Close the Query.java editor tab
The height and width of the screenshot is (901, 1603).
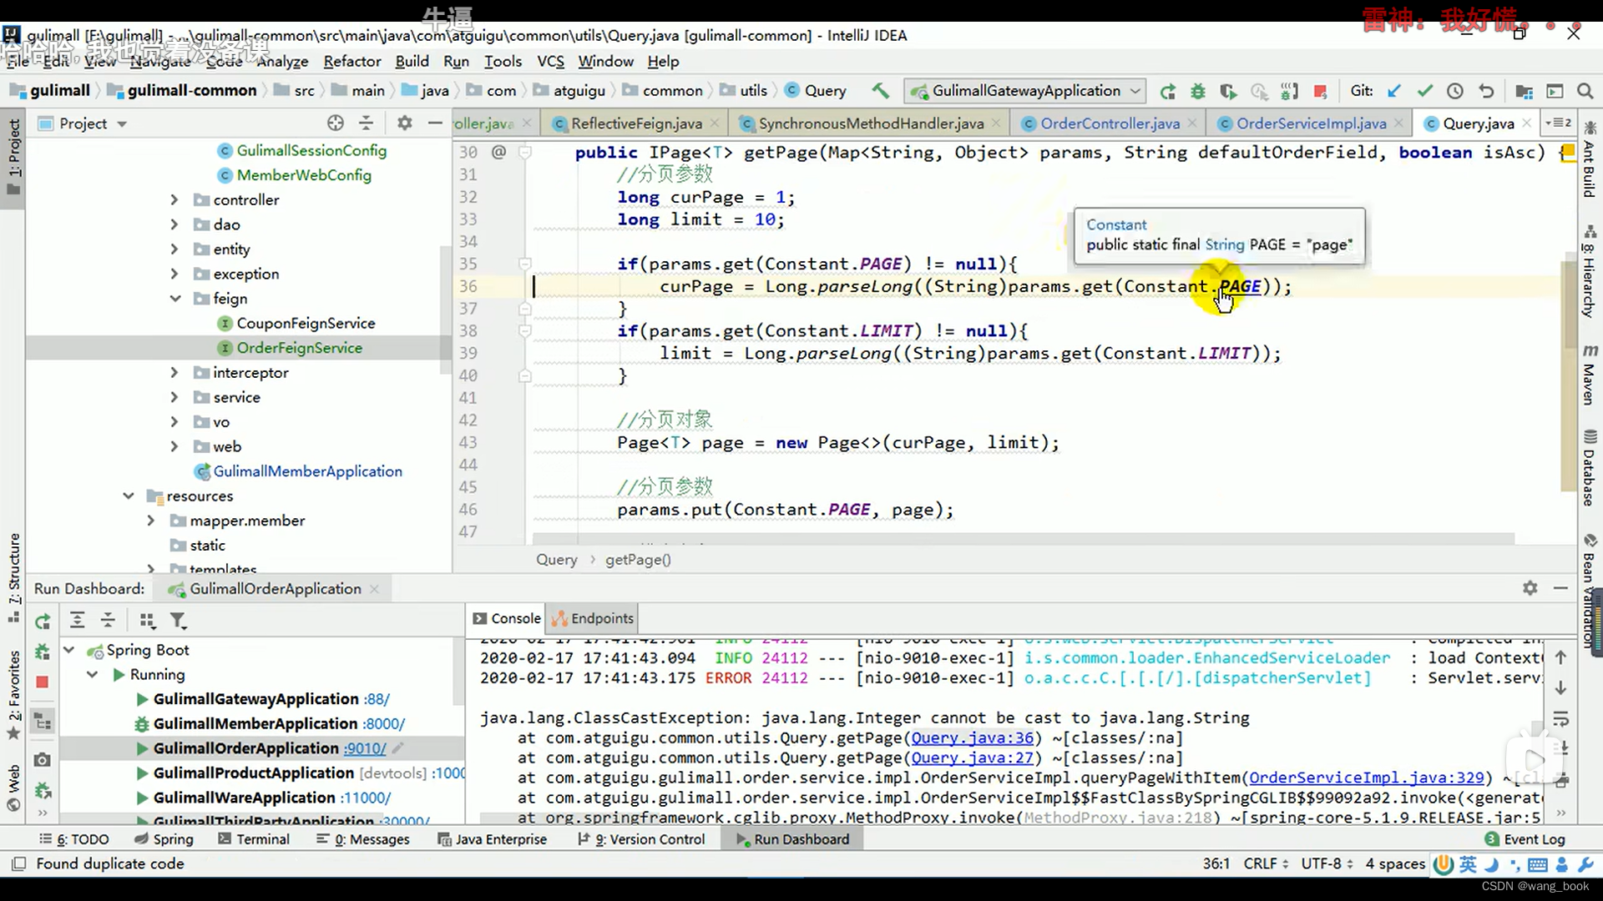(1527, 123)
